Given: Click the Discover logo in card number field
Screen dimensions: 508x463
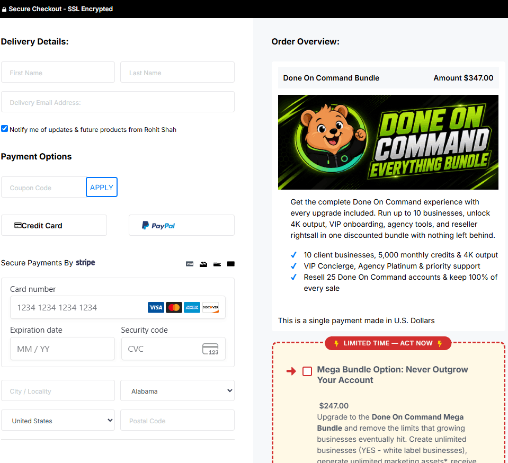Looking at the screenshot, I should coord(211,307).
